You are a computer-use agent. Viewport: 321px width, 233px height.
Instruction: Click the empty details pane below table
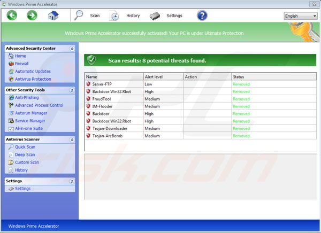click(x=201, y=177)
